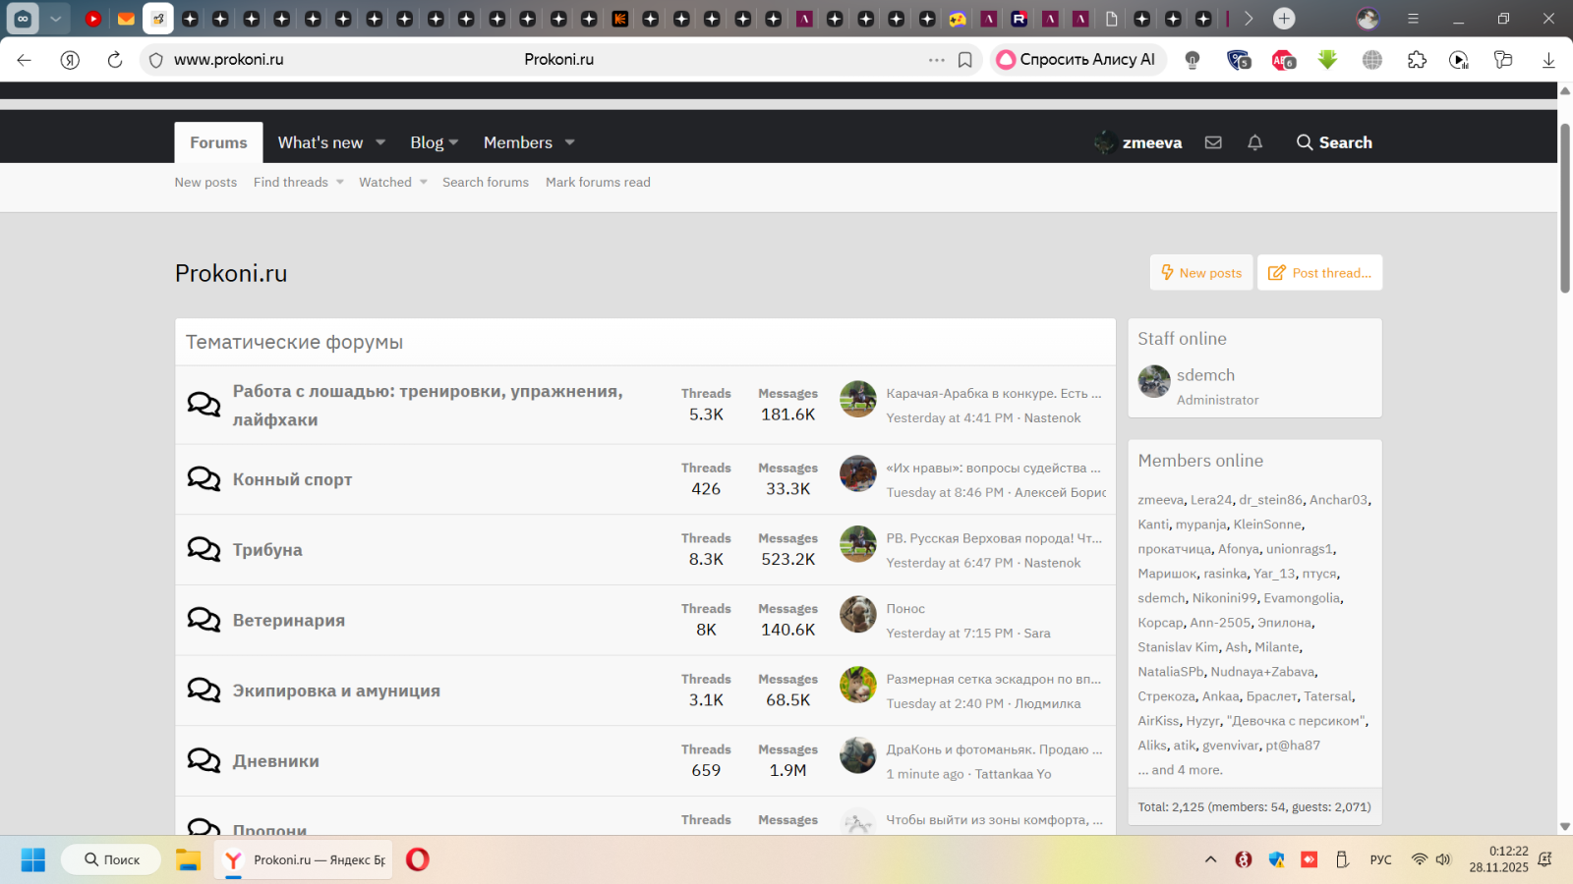1573x884 pixels.
Task: Click the sdemch administrator avatar
Action: pos(1154,381)
